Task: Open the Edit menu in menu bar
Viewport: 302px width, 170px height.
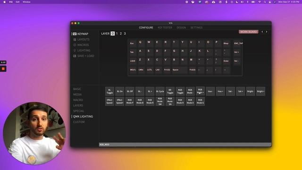Action: coord(17,2)
